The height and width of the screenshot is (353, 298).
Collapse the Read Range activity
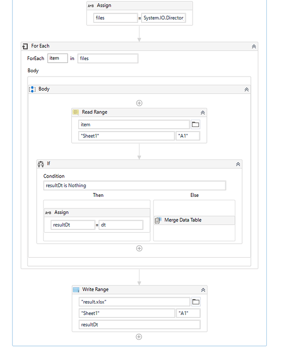[203, 113]
